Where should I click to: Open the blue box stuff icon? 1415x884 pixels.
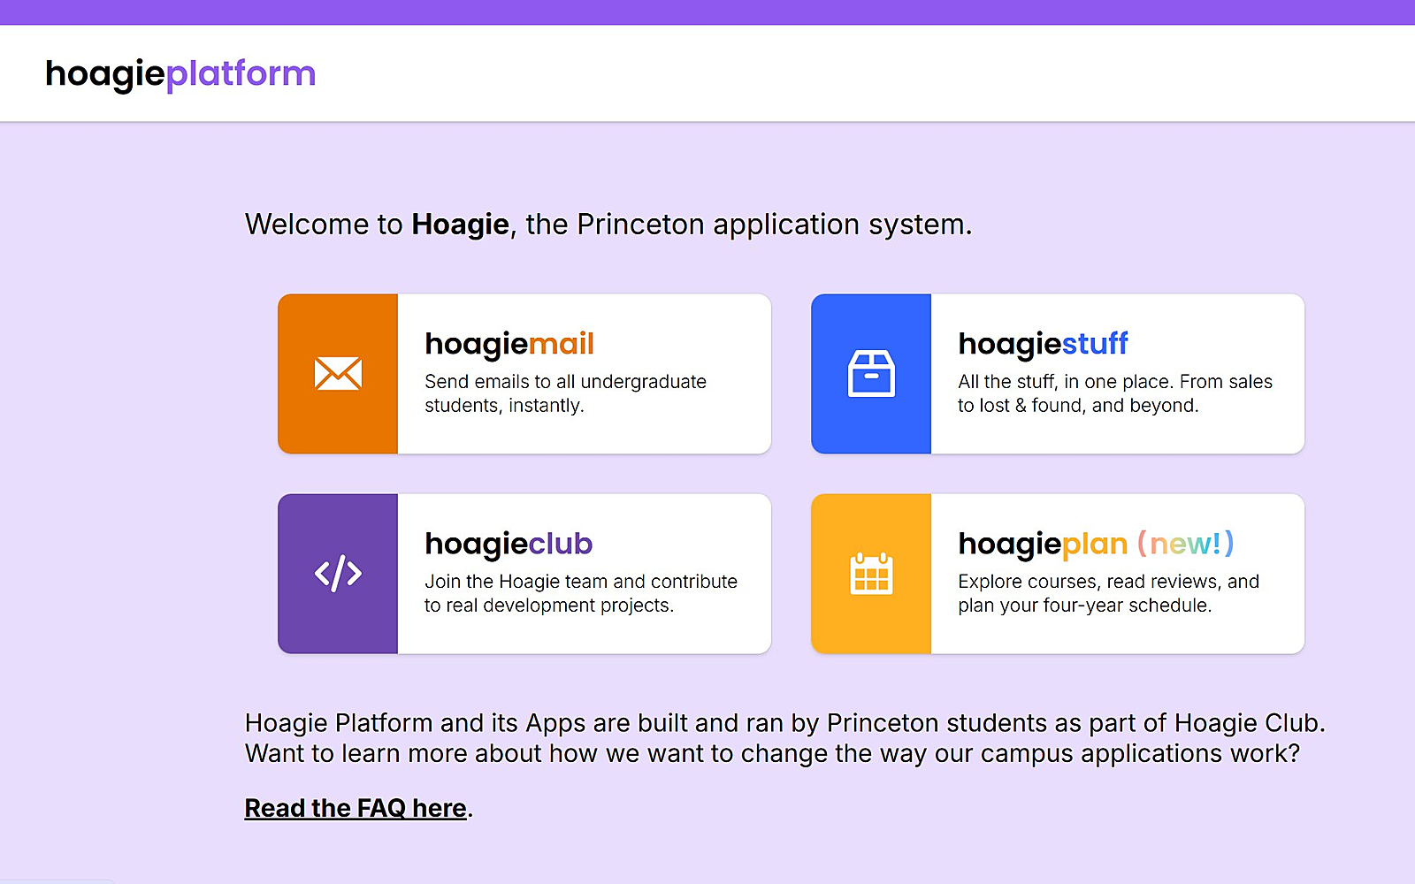871,374
